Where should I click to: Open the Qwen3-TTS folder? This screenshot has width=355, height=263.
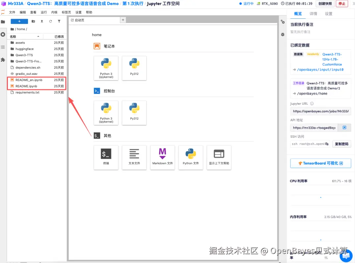pos(37,55)
